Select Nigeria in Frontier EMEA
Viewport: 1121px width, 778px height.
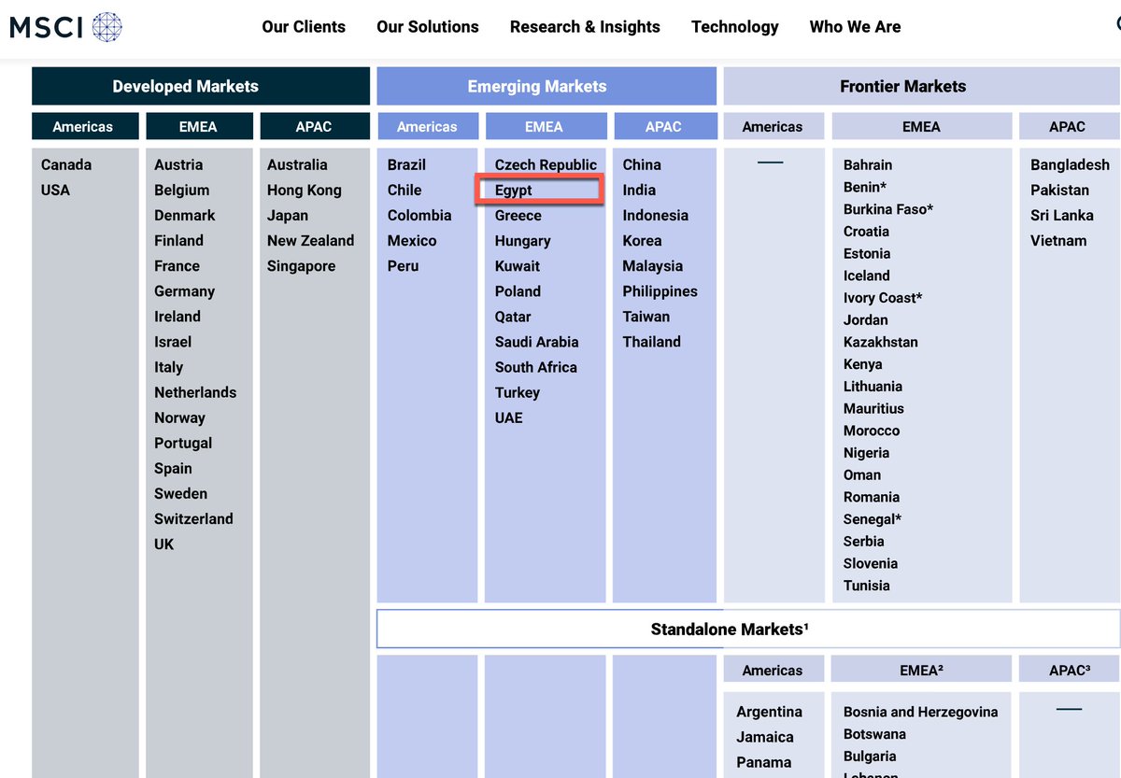coord(867,453)
